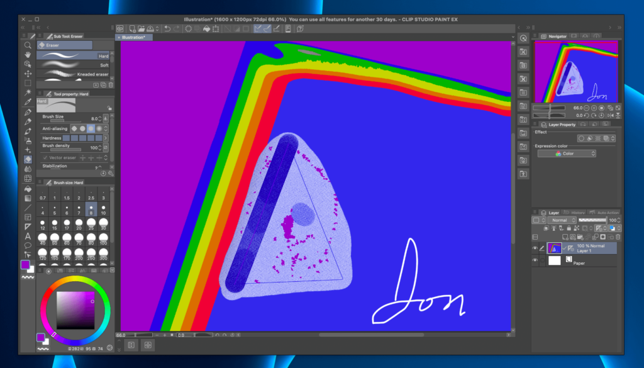644x368 pixels.
Task: Select the Eyedropper tool
Action: tap(28, 102)
